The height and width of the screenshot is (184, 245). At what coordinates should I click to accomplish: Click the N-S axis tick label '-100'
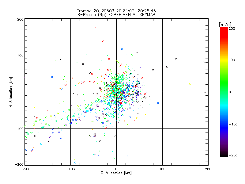[x=19, y=129]
